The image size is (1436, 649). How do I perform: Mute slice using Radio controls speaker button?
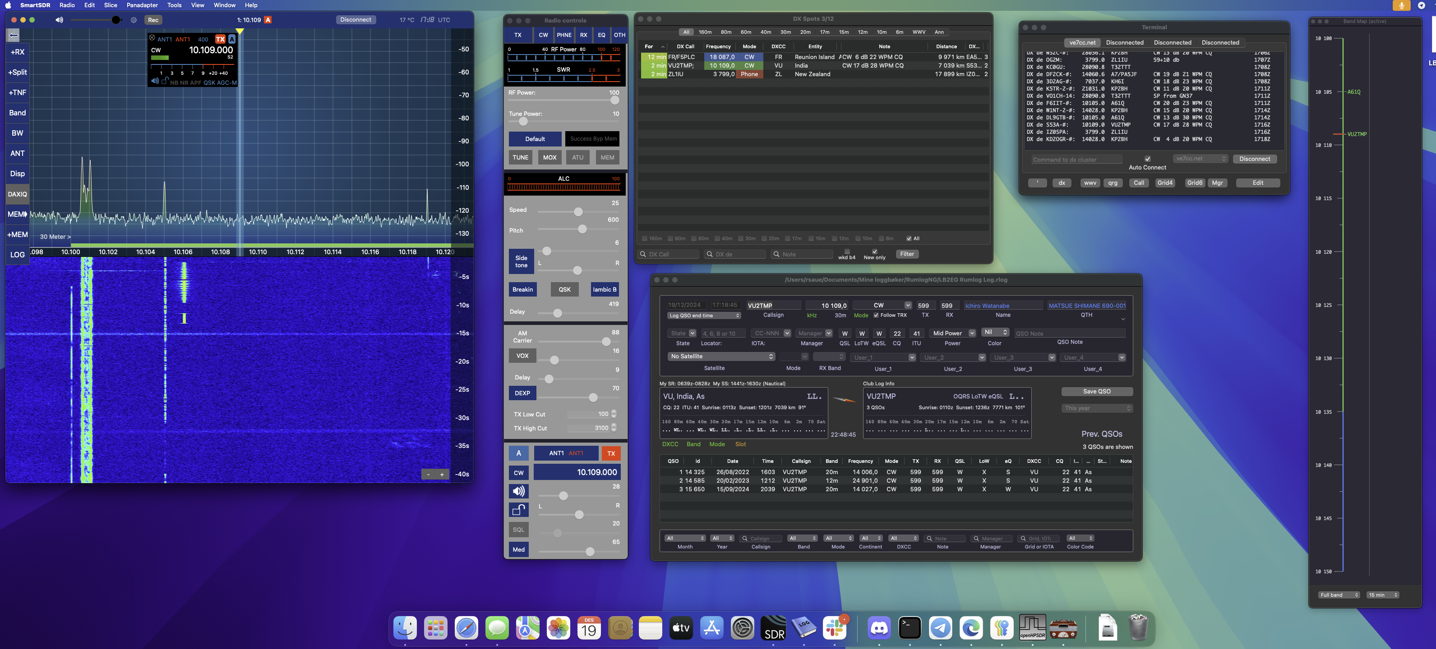518,491
